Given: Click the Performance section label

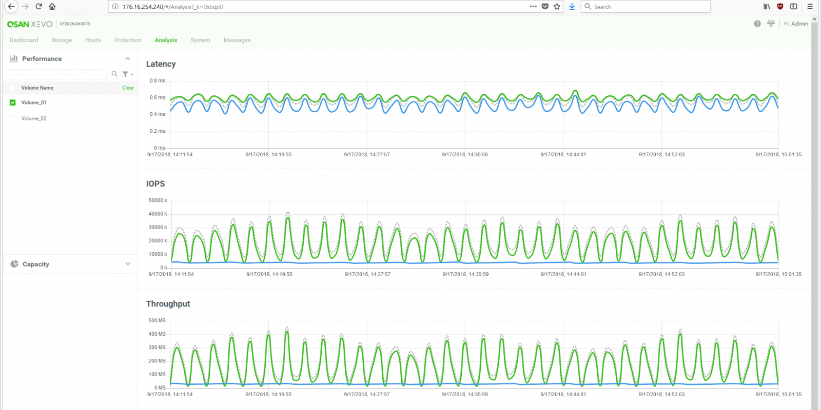Looking at the screenshot, I should coord(42,58).
